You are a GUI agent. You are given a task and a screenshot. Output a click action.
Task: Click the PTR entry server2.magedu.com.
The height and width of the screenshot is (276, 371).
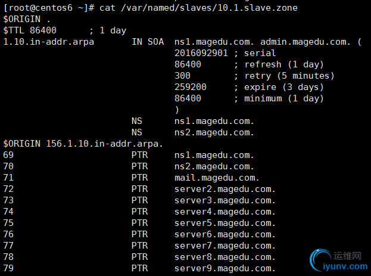225,189
